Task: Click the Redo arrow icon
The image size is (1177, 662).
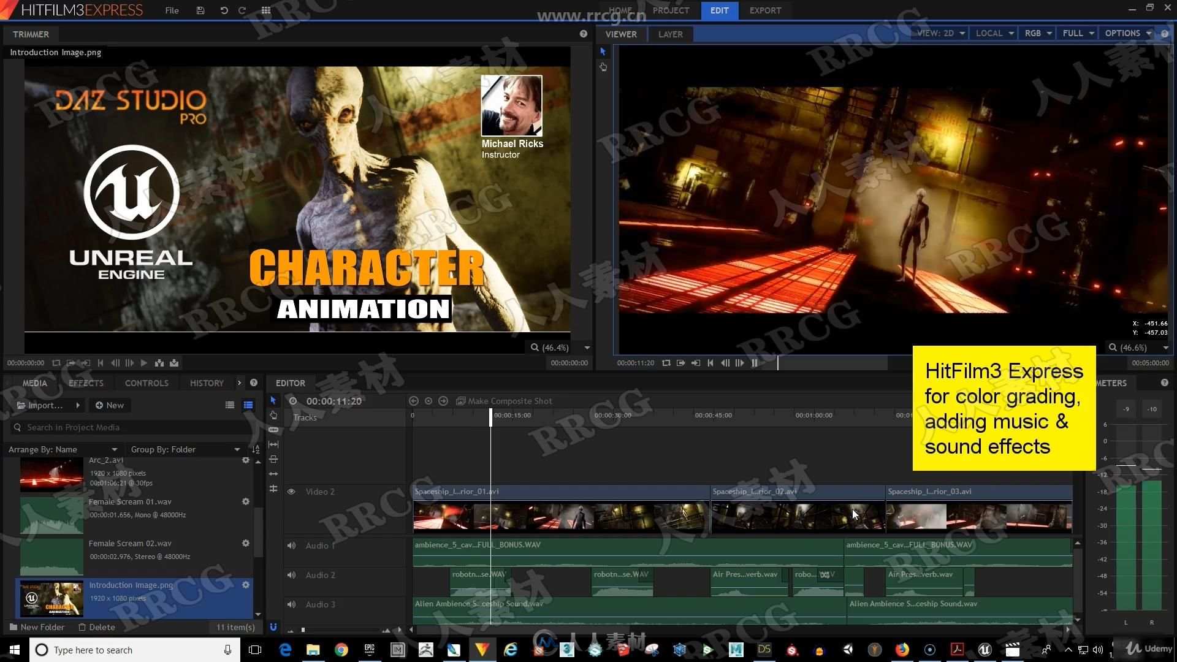Action: tap(242, 10)
